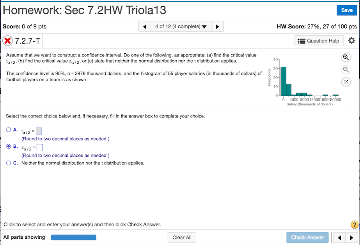Go to the next question with the arrow
Viewport: 360px width, 245px height.
click(x=217, y=26)
